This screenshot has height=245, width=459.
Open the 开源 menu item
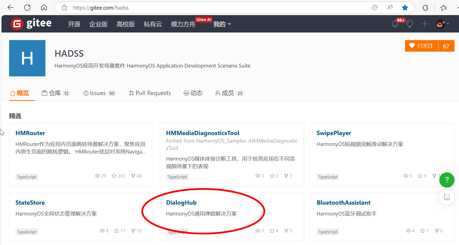click(x=74, y=24)
